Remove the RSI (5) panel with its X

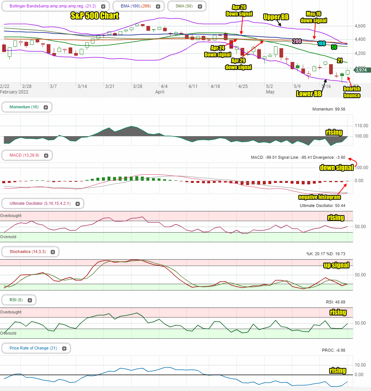click(30, 300)
